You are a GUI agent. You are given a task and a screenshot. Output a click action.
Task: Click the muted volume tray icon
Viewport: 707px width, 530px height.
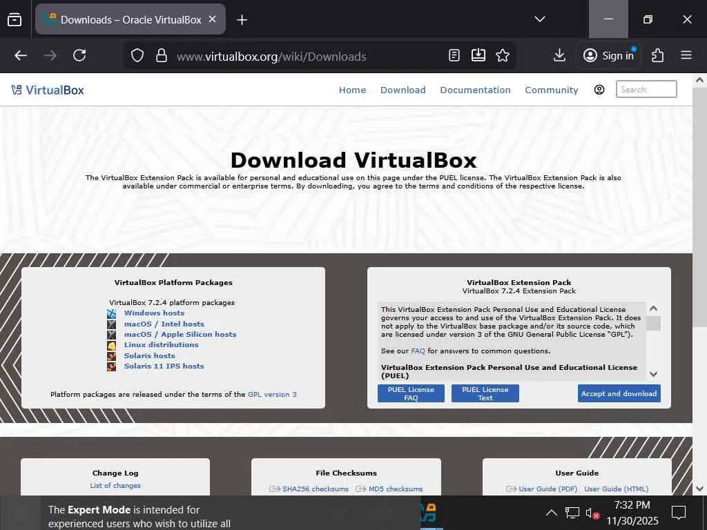[x=592, y=513]
